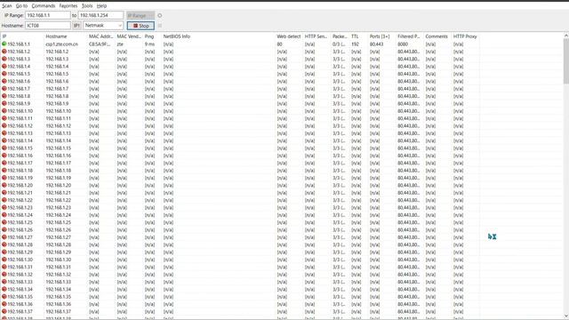Select Filtered Ports cell showing 8080
This screenshot has width=569, height=320.
tap(403, 44)
